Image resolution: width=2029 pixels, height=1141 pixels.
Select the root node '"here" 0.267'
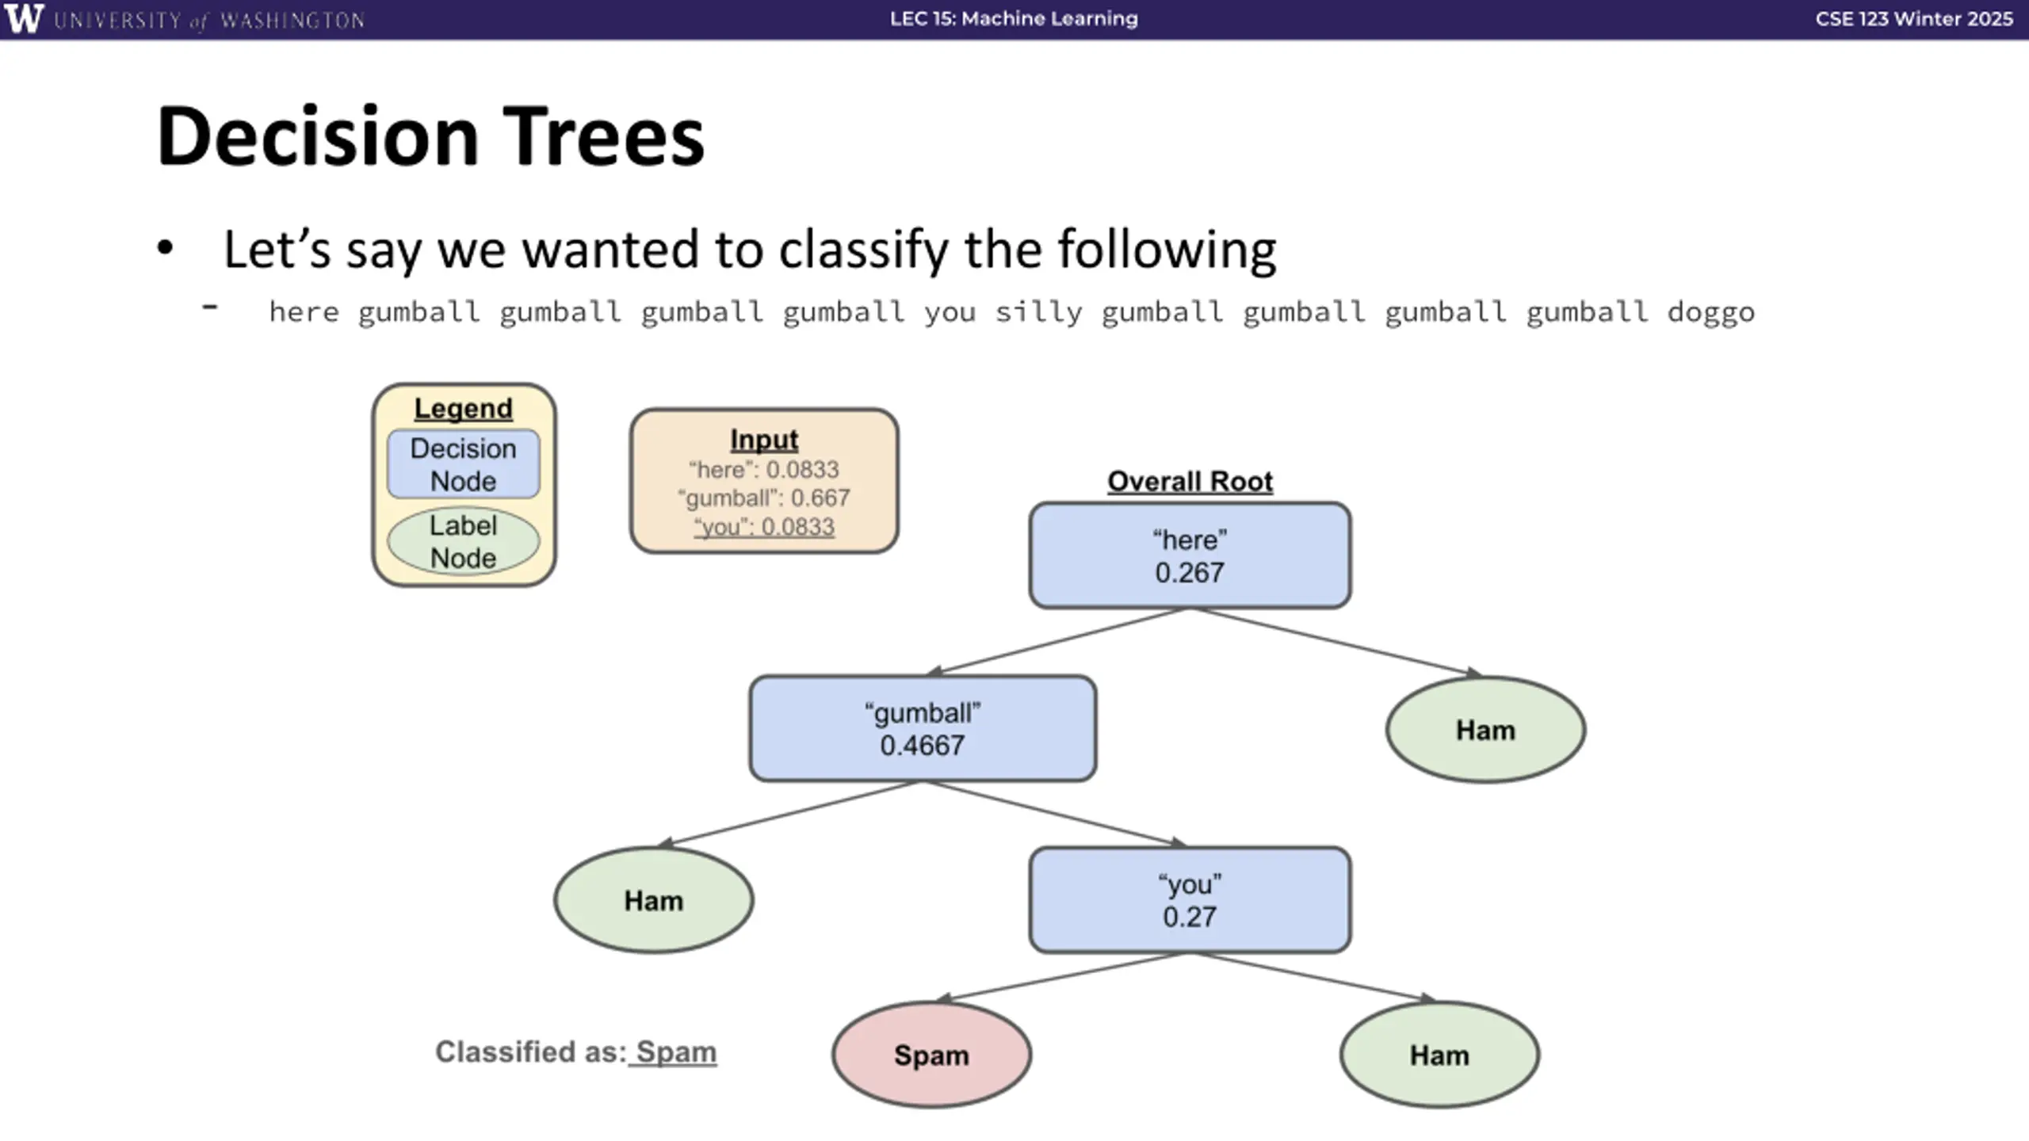coord(1190,555)
